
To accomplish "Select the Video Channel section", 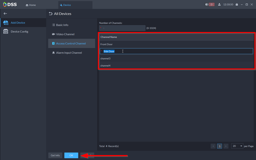I will click(65, 34).
